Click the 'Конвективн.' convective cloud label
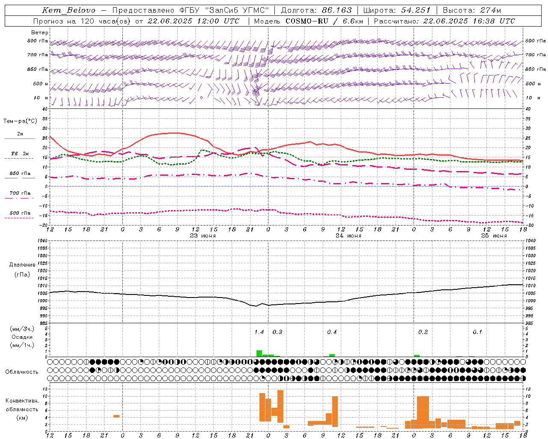The width and height of the screenshot is (548, 439). pos(22,401)
